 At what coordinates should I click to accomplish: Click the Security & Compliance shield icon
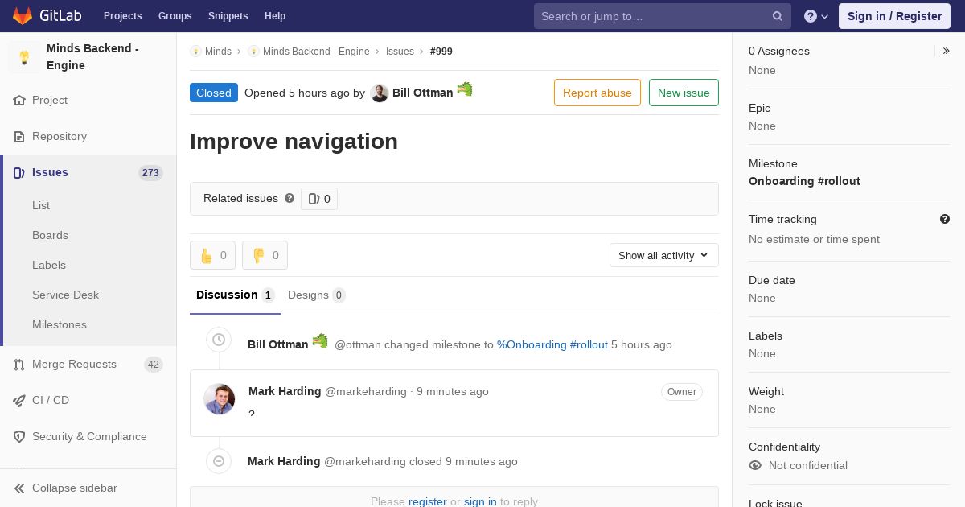[19, 437]
